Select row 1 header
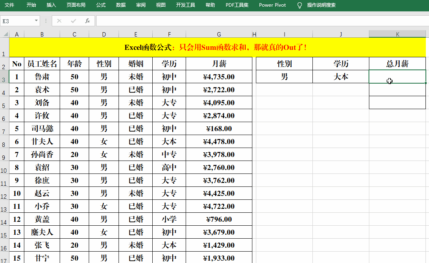 pos(4,47)
